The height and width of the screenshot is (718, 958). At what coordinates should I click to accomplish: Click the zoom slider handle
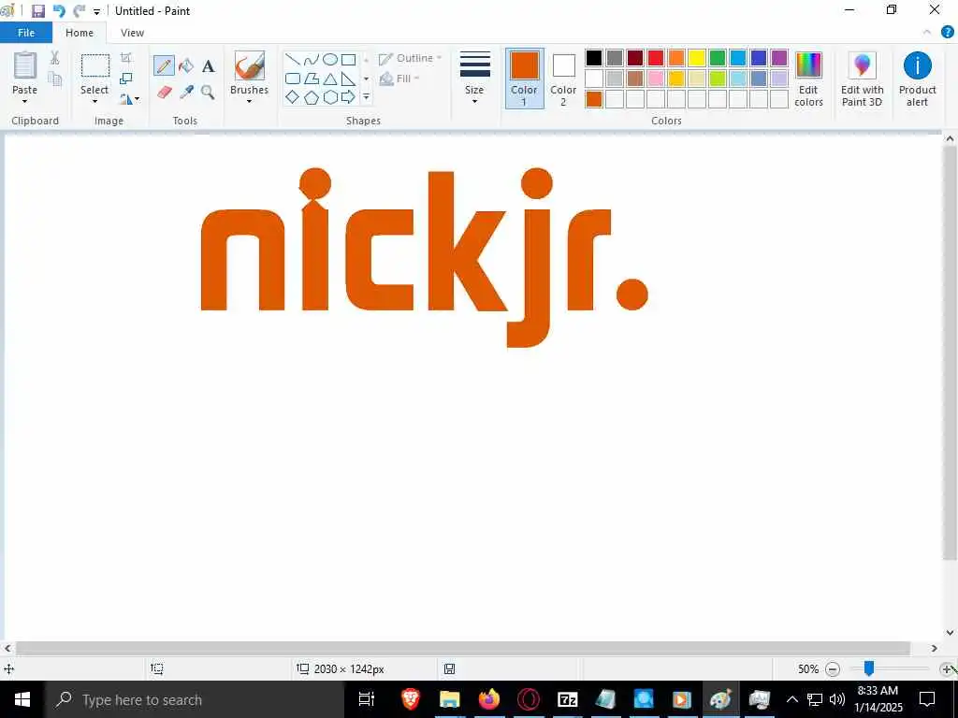click(x=868, y=669)
